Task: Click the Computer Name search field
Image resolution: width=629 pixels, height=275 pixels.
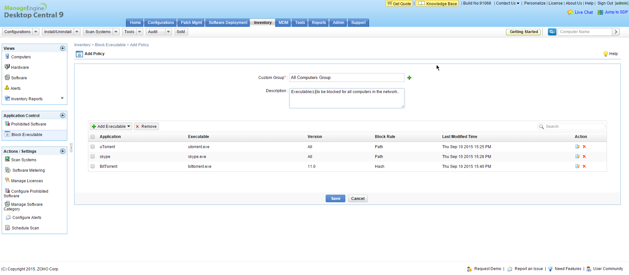Action: pos(585,32)
